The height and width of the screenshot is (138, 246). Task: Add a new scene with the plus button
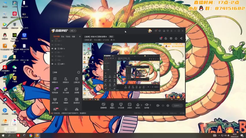click(x=80, y=36)
